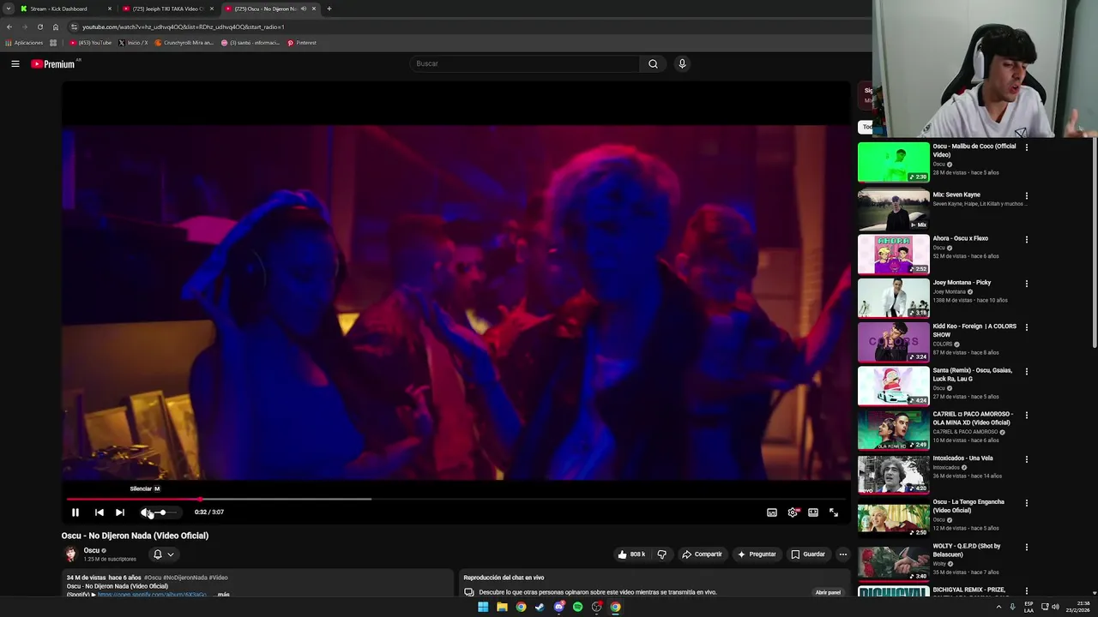Show hidden system tray icons
This screenshot has width=1098, height=617.
coord(998,607)
